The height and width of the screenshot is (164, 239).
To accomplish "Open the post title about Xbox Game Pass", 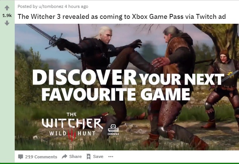I will 122,17.
